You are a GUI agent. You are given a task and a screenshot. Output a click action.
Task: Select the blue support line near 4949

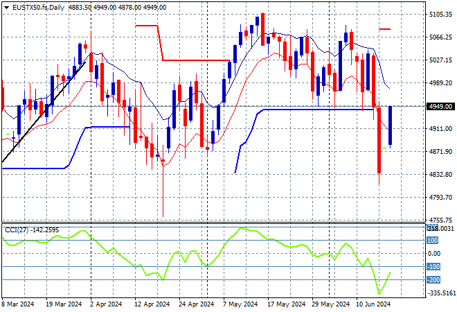pos(318,110)
